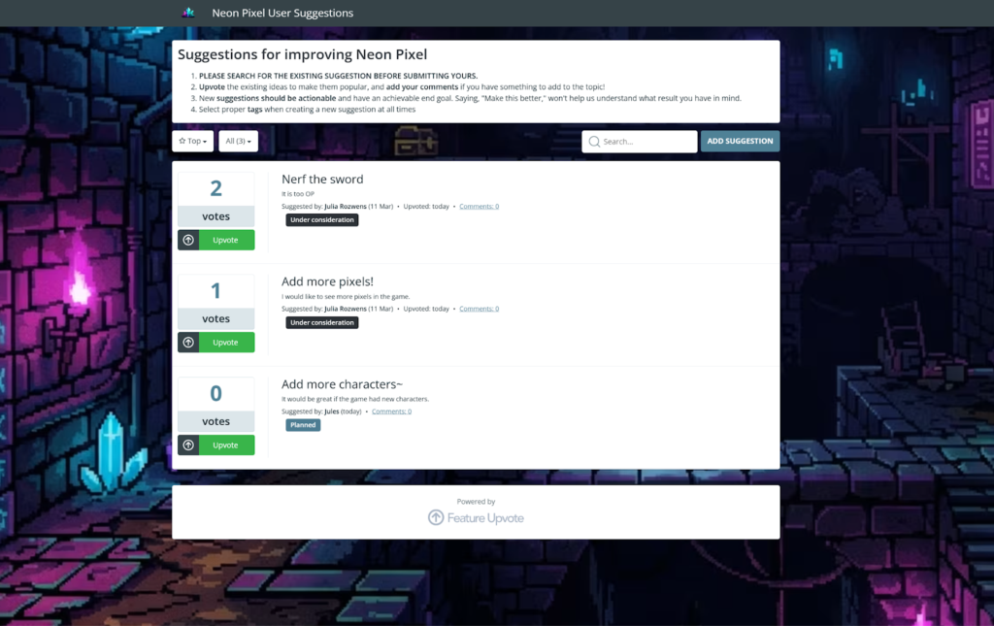This screenshot has height=626, width=994.
Task: Expand the All (3) filter dropdown
Action: pyautogui.click(x=238, y=142)
